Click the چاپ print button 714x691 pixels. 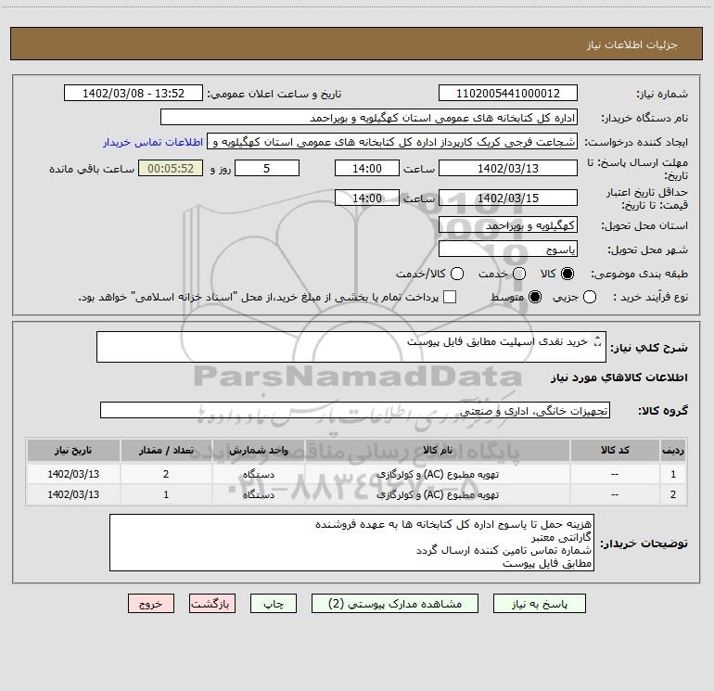point(274,604)
